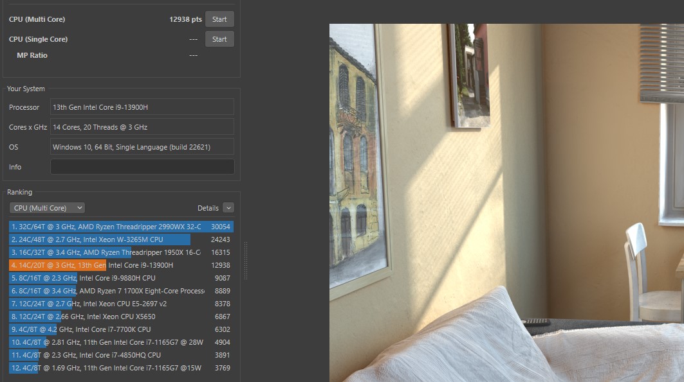
Task: Click the dotted panel splitter handle
Action: [x=245, y=260]
